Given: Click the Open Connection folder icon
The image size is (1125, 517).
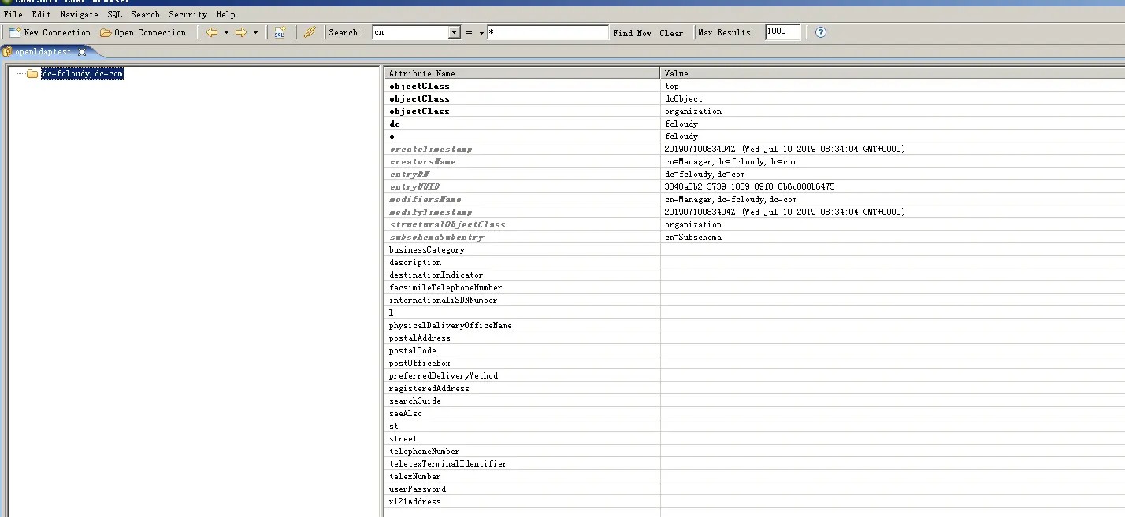Looking at the screenshot, I should tap(106, 32).
